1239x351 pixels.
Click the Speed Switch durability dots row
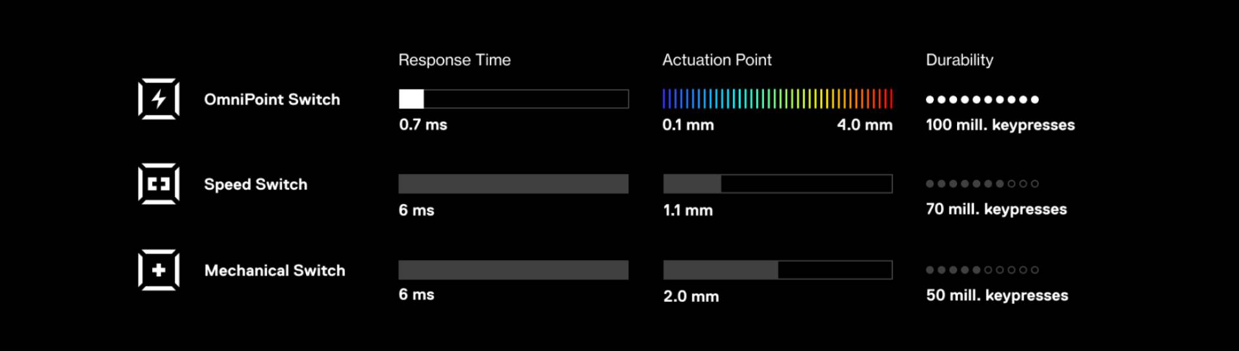pyautogui.click(x=982, y=184)
